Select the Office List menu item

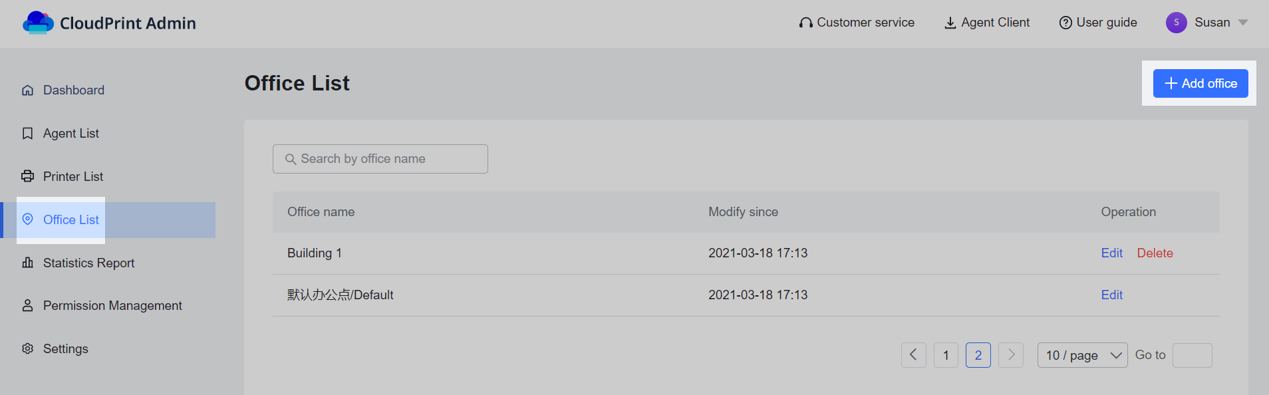[x=109, y=219]
